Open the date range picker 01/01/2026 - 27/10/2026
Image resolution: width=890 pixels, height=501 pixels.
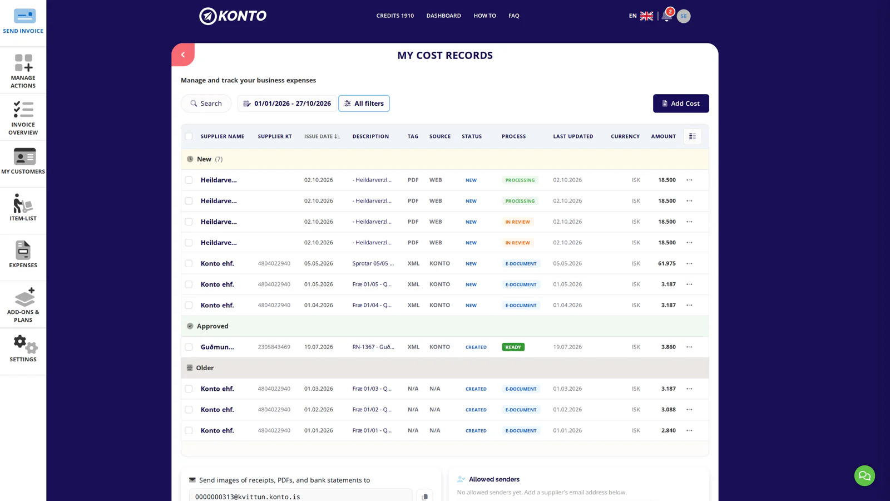[x=287, y=104]
